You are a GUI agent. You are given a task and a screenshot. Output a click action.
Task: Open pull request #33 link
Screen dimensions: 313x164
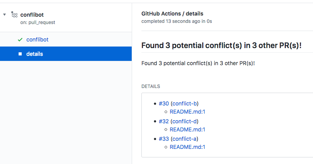[164, 139]
